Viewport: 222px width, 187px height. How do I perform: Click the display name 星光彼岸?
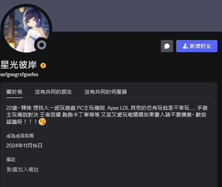click(19, 65)
